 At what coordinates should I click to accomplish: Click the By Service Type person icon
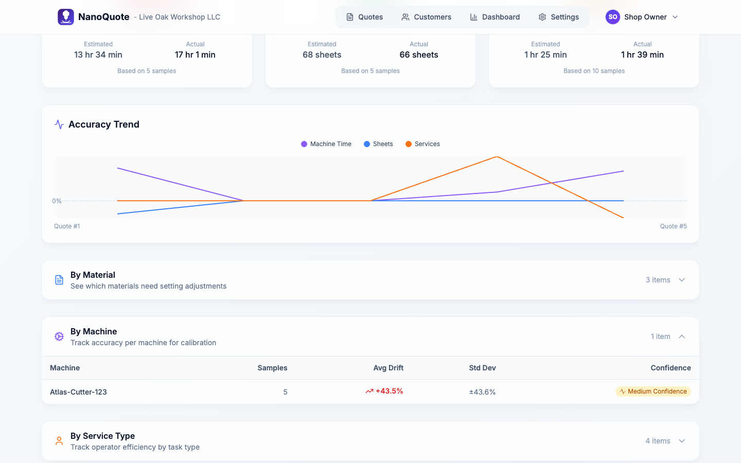pyautogui.click(x=59, y=441)
